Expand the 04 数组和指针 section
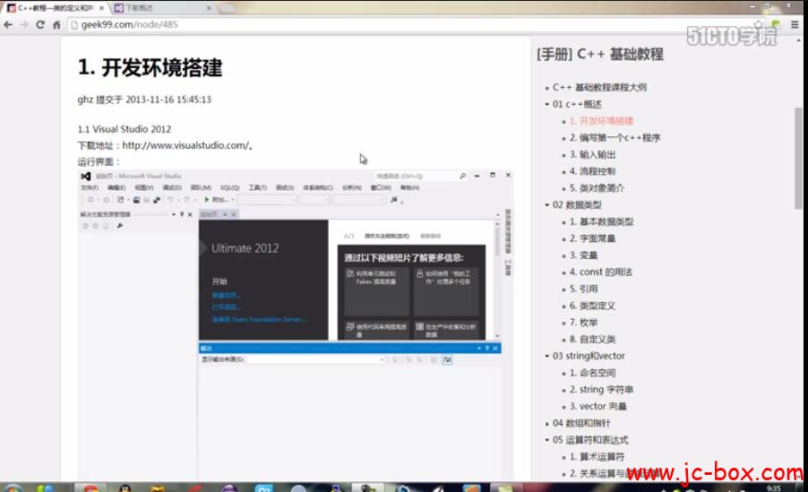The image size is (808, 492). pos(546,423)
